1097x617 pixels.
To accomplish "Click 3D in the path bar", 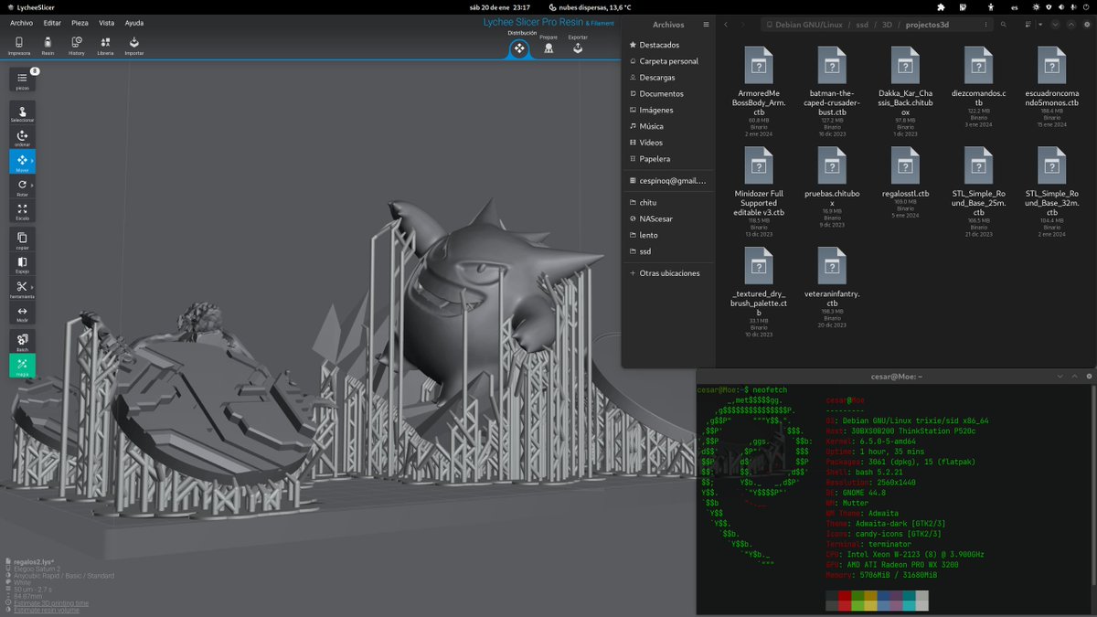I will [x=886, y=25].
